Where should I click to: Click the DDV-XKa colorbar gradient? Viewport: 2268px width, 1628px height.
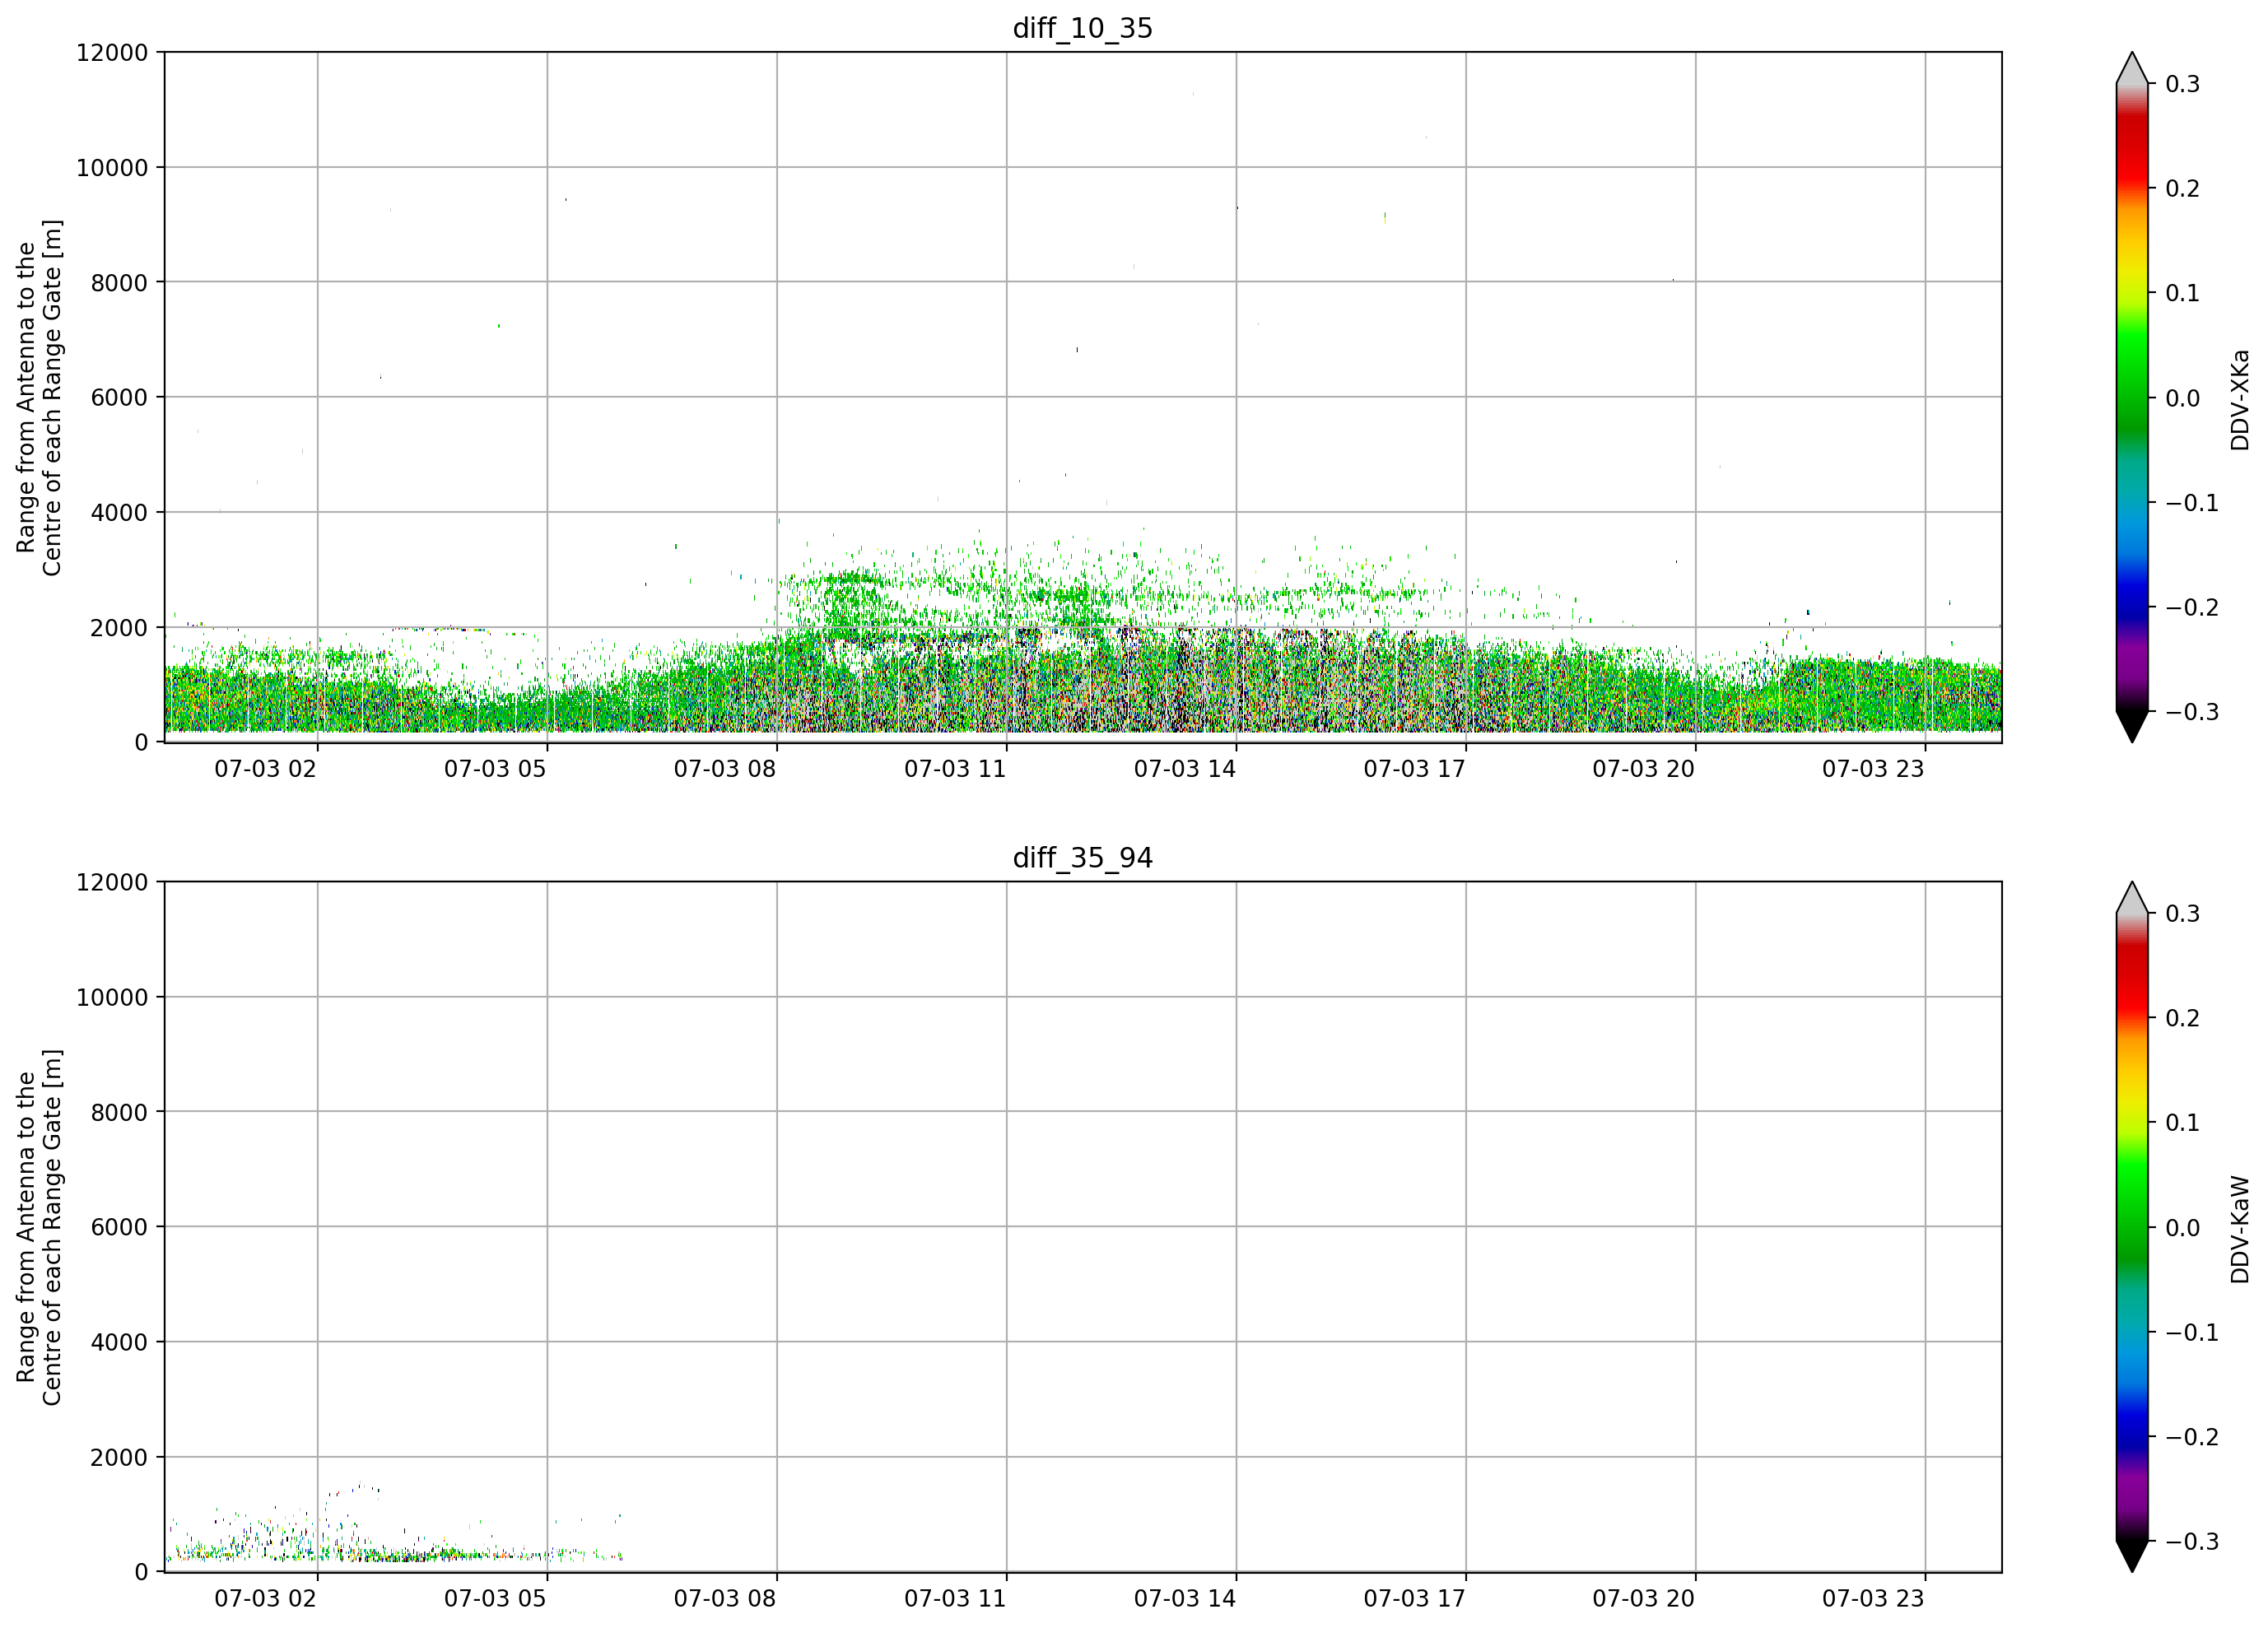pyautogui.click(x=2132, y=397)
